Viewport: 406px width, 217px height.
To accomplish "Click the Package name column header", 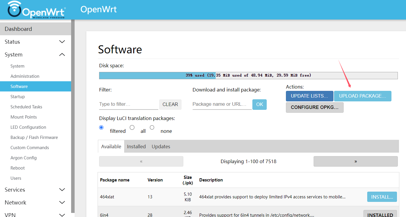I will point(115,180).
